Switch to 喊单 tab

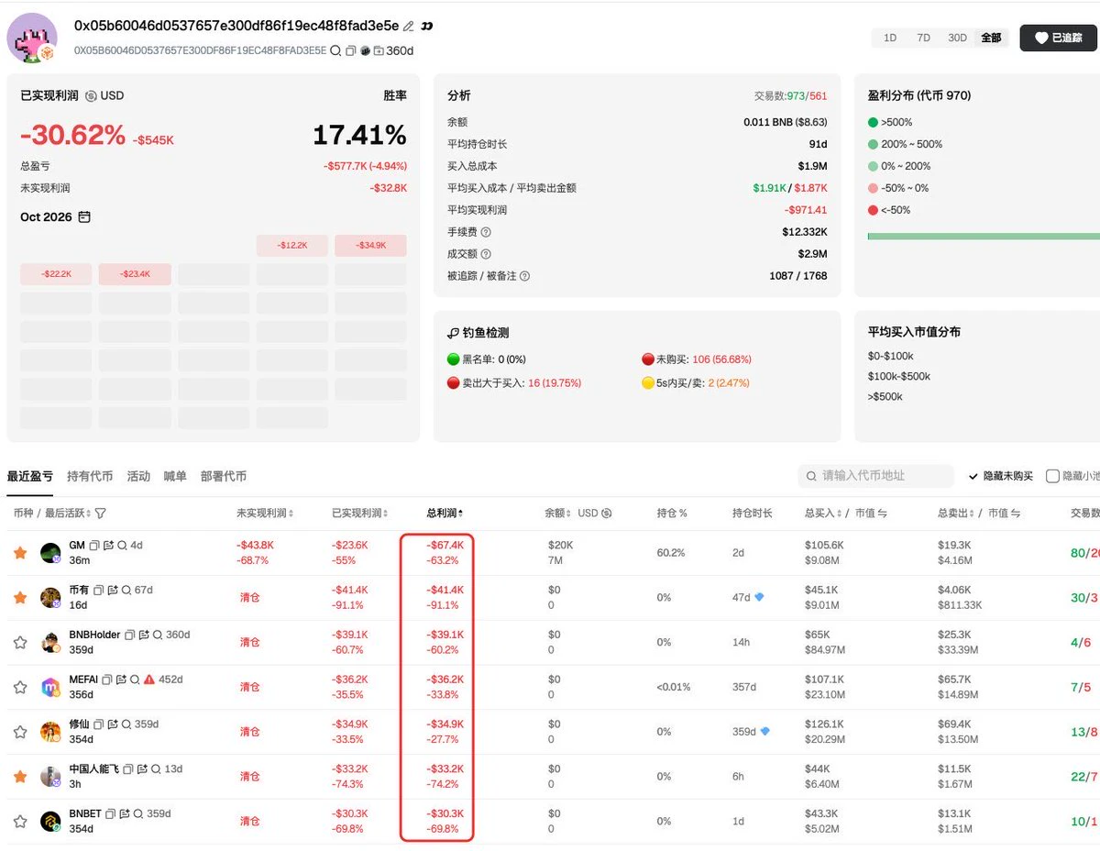coord(175,477)
